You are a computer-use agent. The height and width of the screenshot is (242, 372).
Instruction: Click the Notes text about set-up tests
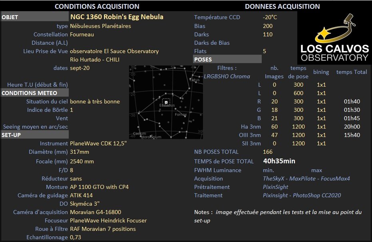(278, 216)
